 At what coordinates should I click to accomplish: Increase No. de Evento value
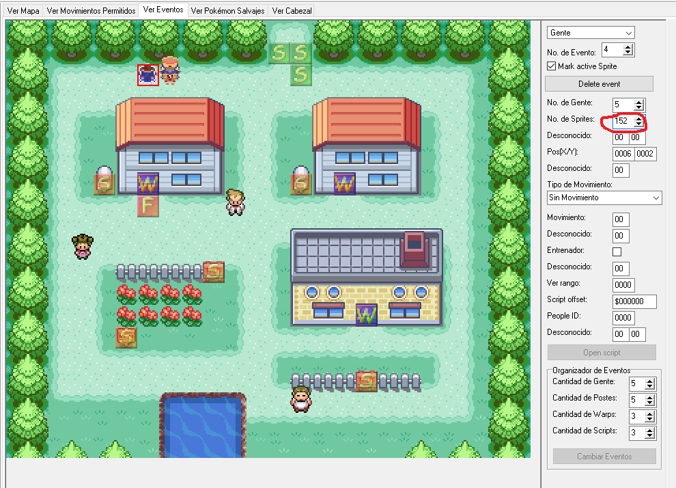coord(628,47)
